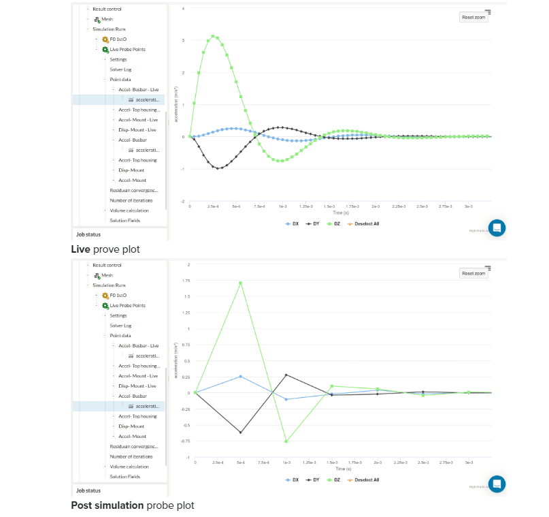549x517 pixels.
Task: Click the green gear icon of Live Probe Points in lower tree
Action: [105, 306]
